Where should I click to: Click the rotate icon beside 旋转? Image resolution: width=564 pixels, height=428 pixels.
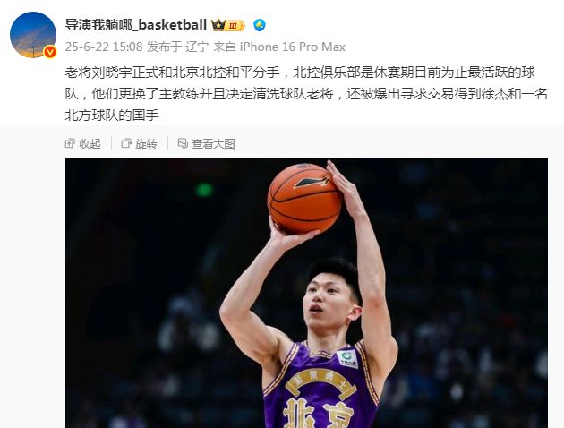coord(126,143)
